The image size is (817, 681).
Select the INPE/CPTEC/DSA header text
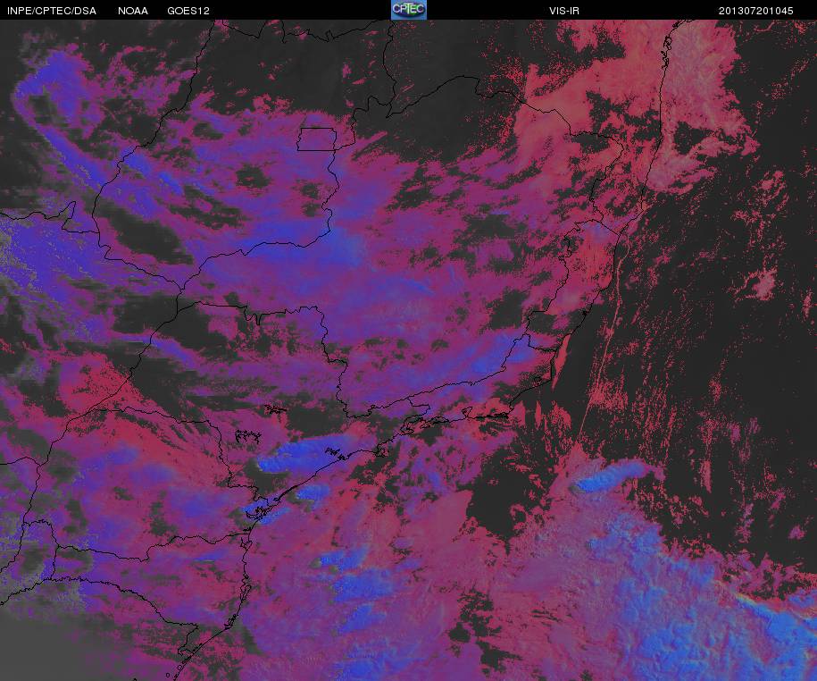pyautogui.click(x=52, y=11)
